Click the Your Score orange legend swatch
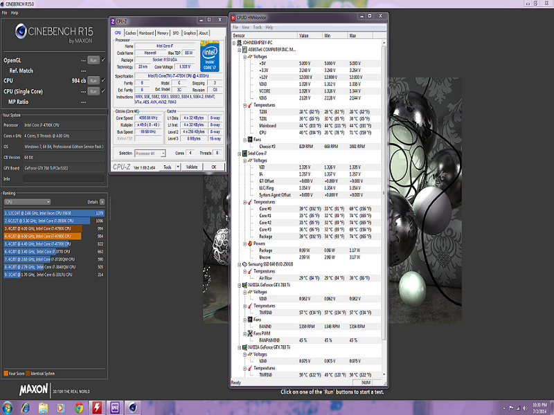 (x=6, y=373)
